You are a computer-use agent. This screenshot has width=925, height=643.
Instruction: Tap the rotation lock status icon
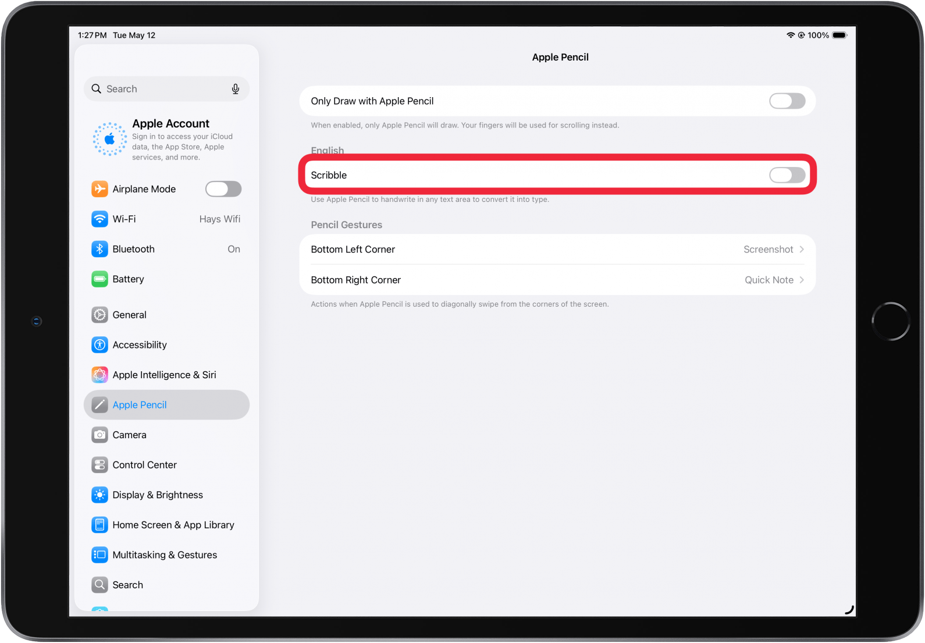801,35
